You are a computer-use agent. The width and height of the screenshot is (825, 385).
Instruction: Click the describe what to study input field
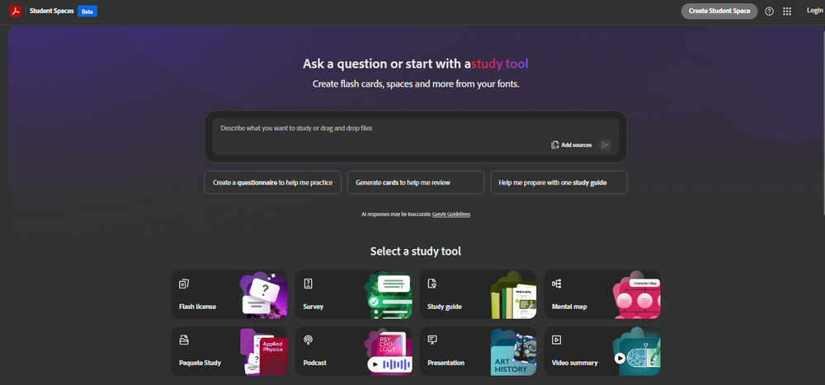(416, 136)
